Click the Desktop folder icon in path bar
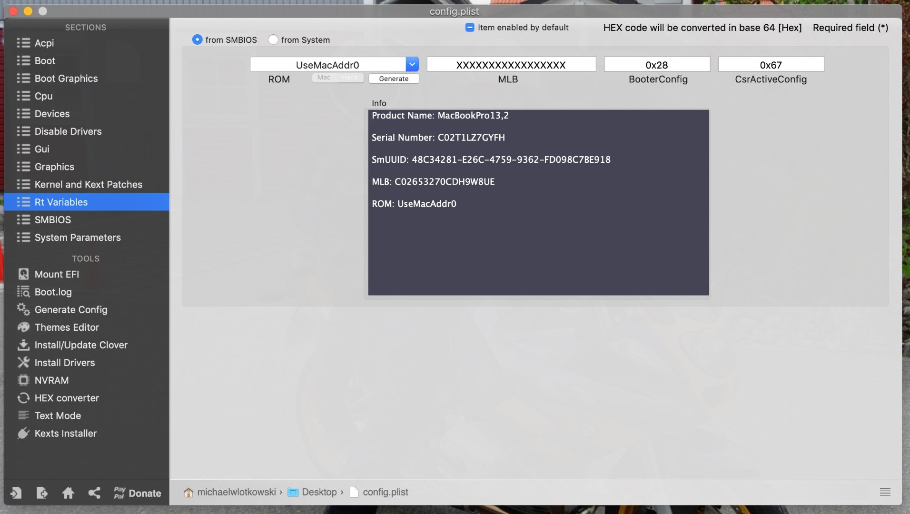Viewport: 910px width, 514px height. click(293, 492)
